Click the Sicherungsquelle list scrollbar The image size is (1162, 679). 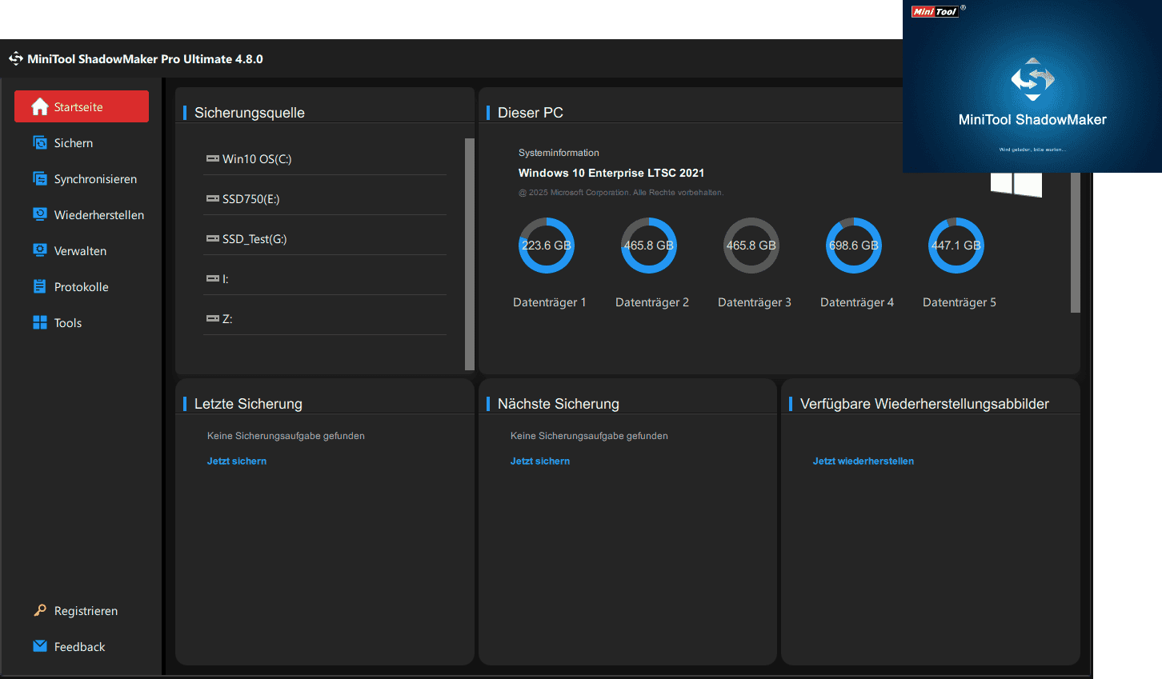(470, 254)
